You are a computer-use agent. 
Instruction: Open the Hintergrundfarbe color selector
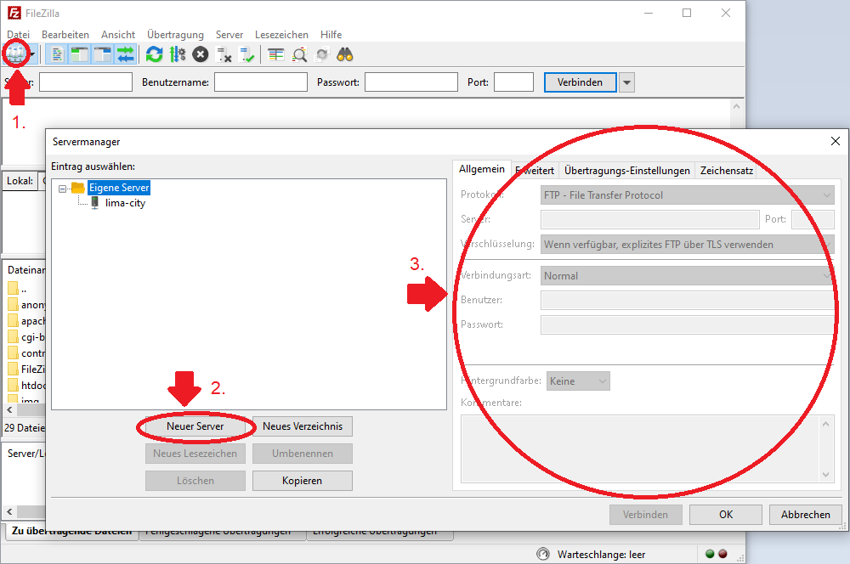578,381
